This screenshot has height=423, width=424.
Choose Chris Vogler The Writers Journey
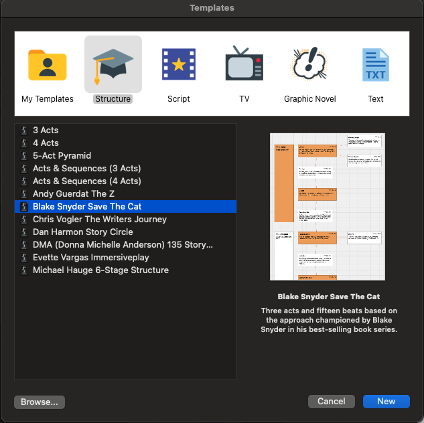(99, 220)
